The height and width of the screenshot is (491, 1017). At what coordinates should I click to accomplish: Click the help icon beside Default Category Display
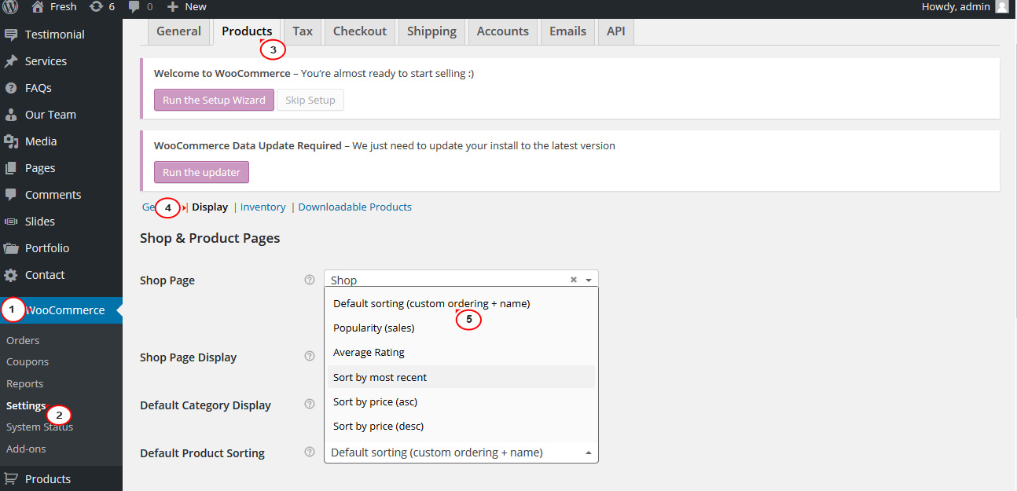309,404
